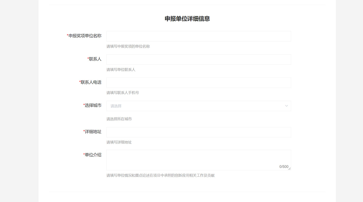Click the 联系人电话 label text
The image size is (363, 202).
point(91,82)
